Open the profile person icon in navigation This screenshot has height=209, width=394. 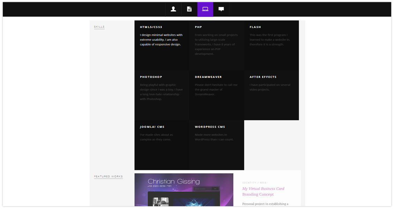(x=173, y=9)
